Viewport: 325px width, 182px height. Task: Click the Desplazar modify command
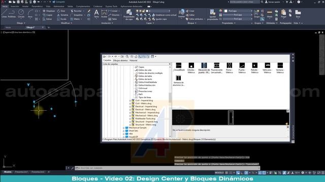pyautogui.click(x=49, y=11)
